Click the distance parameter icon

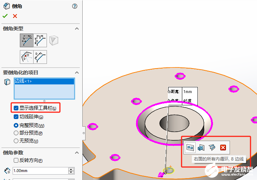point(7,171)
